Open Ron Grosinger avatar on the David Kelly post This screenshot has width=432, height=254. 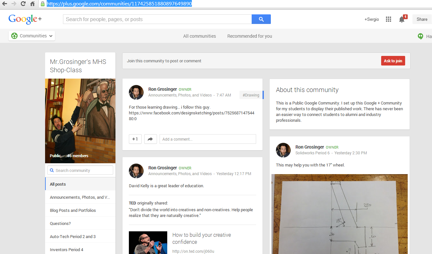coord(136,171)
